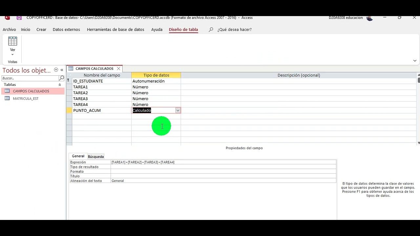
Task: Select the General properties tab
Action: [x=78, y=156]
